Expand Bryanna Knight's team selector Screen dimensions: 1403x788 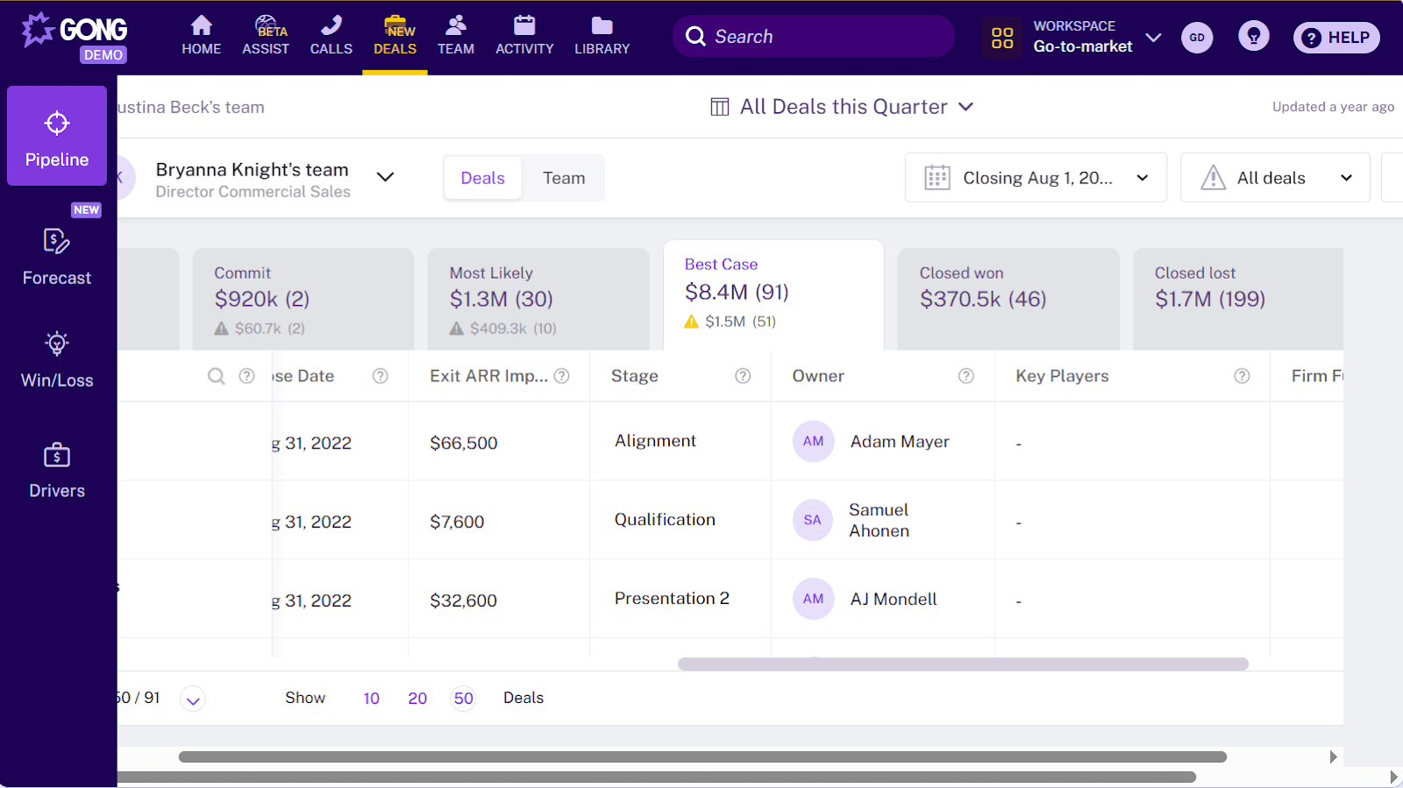pyautogui.click(x=385, y=177)
